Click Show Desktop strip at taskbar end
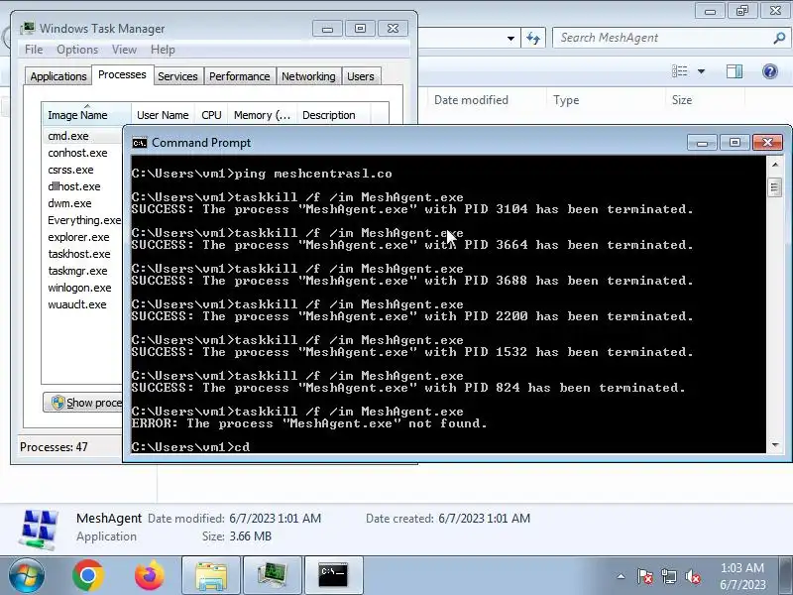793x595 pixels. tap(786, 575)
